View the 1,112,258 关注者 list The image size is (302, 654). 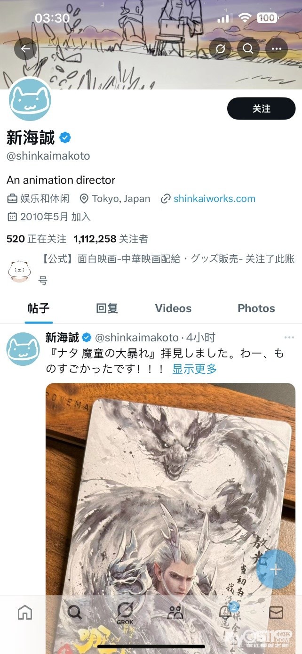click(111, 239)
